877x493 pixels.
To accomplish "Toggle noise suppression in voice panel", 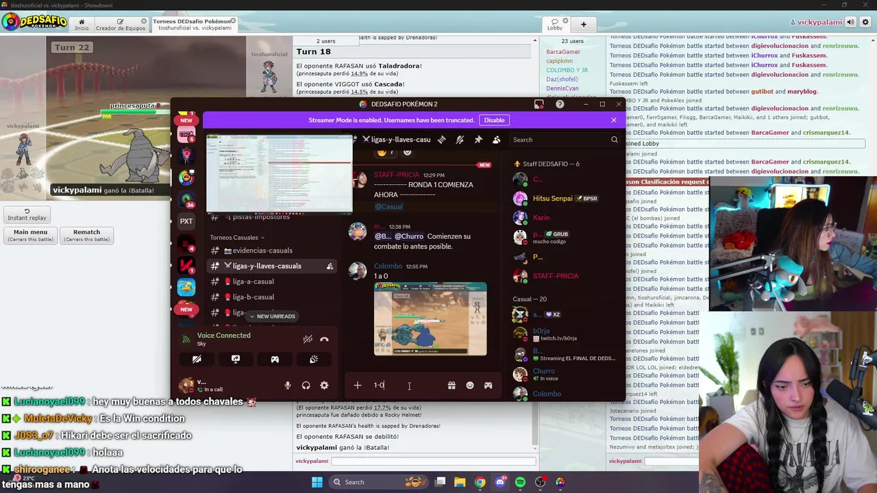I will pyautogui.click(x=308, y=339).
